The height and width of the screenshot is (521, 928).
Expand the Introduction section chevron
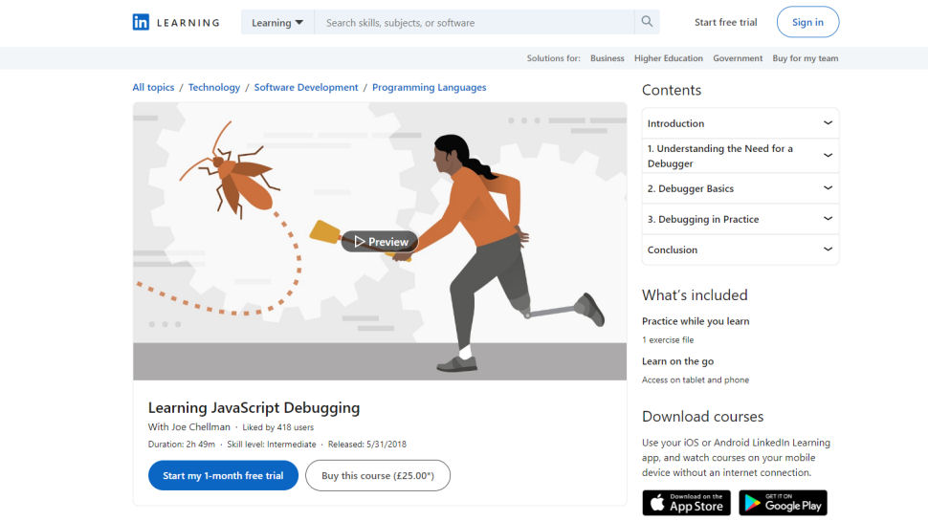[x=828, y=123]
